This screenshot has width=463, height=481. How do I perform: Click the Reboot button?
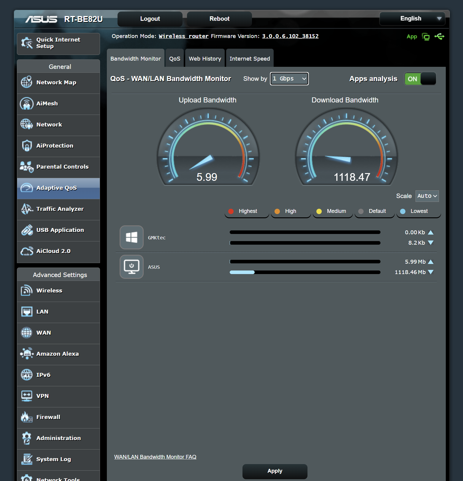pyautogui.click(x=220, y=19)
